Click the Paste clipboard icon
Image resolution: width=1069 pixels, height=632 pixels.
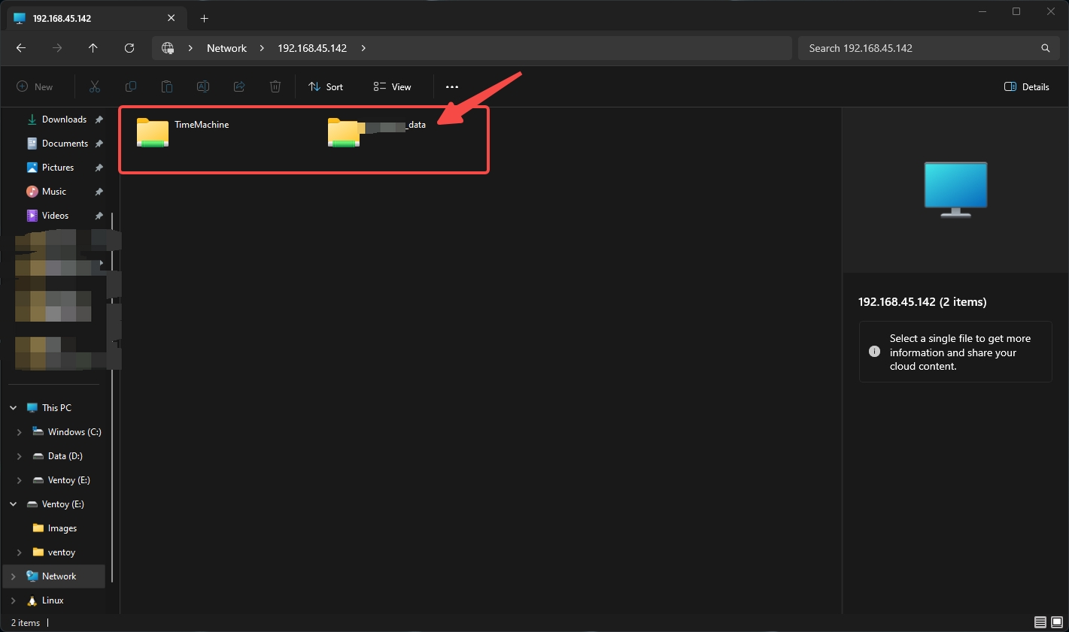click(167, 87)
